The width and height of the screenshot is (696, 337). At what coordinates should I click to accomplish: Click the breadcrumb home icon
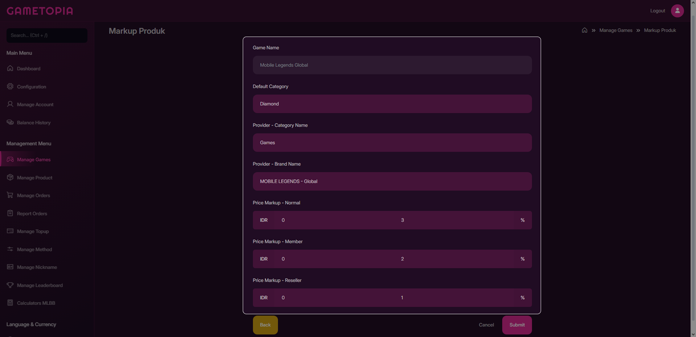[584, 30]
